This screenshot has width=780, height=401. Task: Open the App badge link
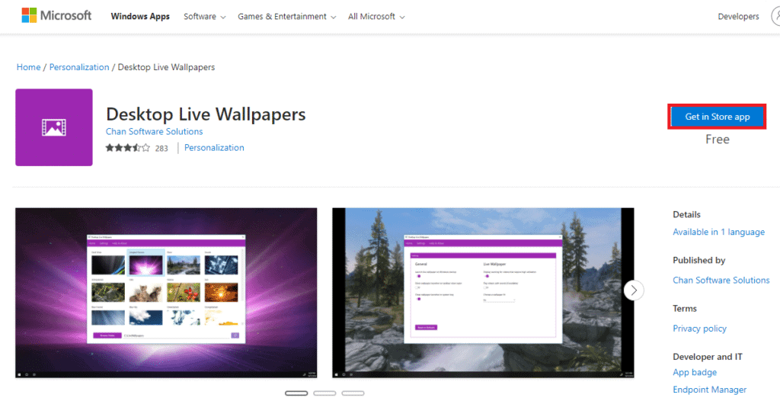coord(695,373)
